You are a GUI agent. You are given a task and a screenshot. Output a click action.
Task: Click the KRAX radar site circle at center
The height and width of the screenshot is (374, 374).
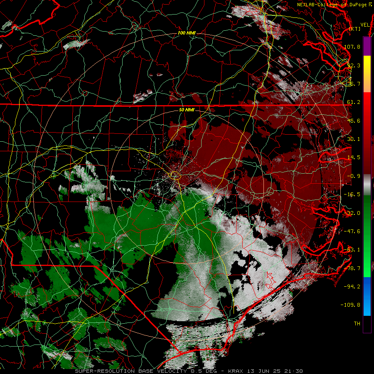pyautogui.click(x=175, y=175)
